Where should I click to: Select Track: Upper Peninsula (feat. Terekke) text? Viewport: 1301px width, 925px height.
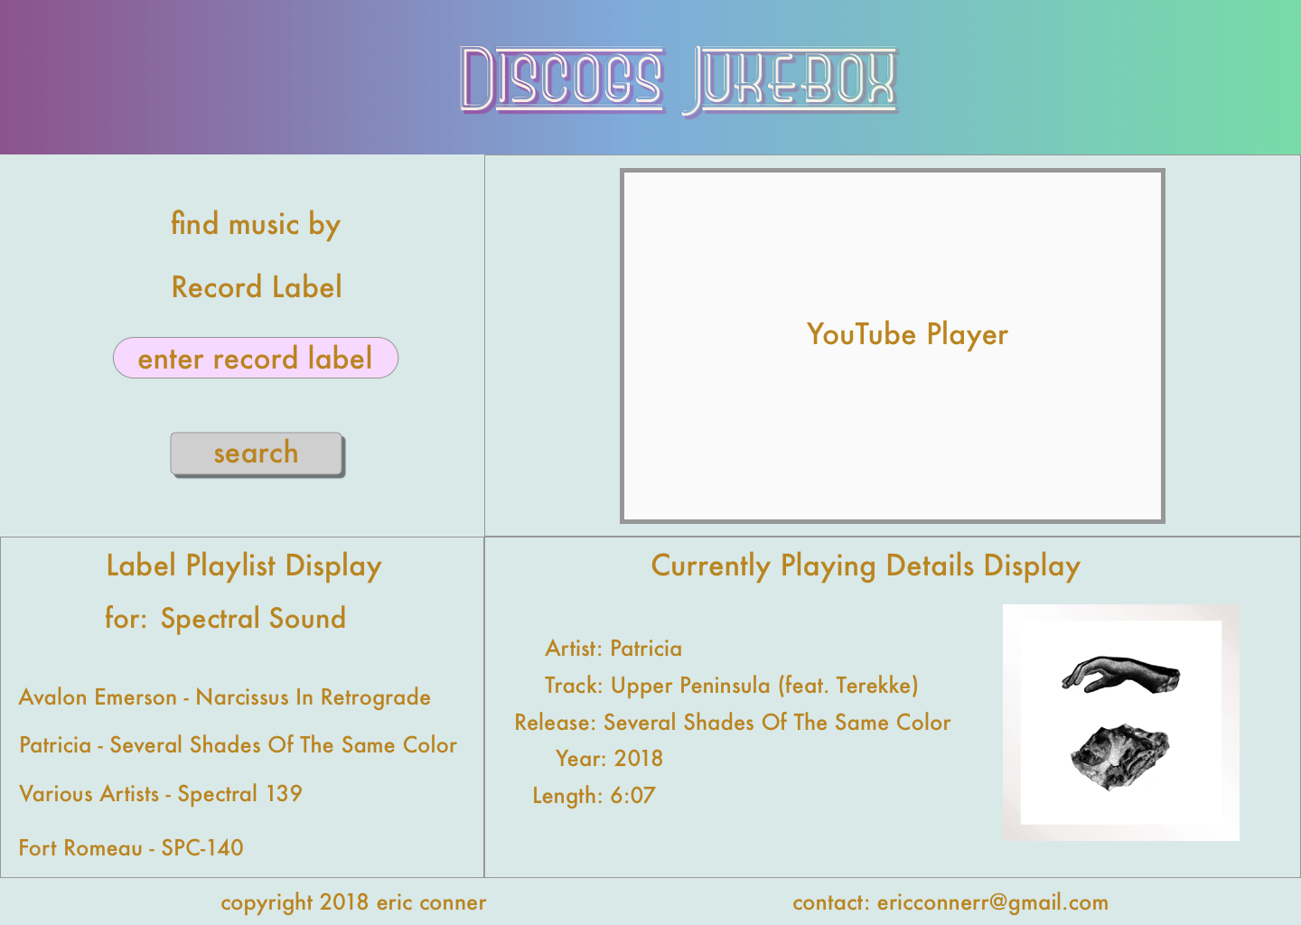[731, 686]
